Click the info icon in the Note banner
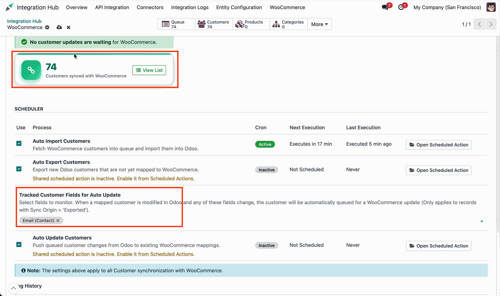 click(x=23, y=271)
